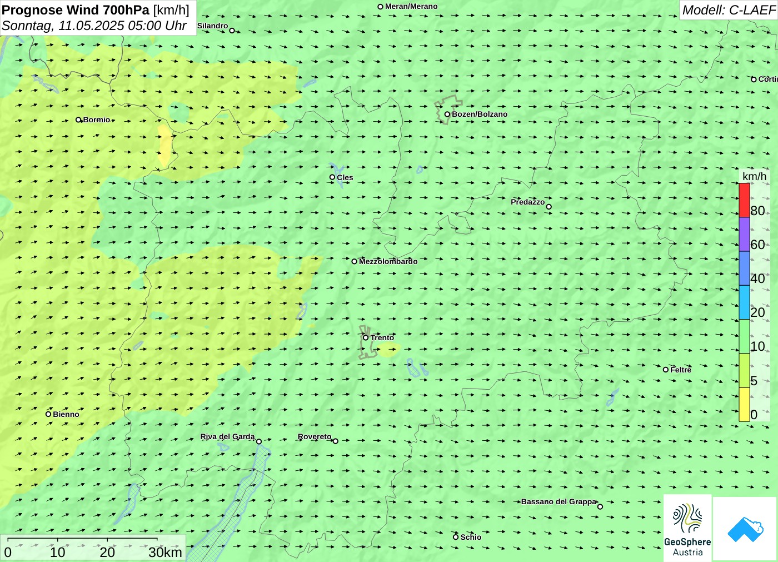Click the blue cloud logo icon

click(745, 529)
